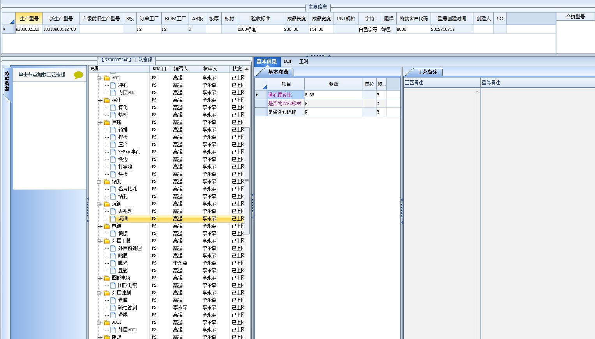Click the 型号创建时间 column header
Screen dimensions: 595x339
[452, 18]
